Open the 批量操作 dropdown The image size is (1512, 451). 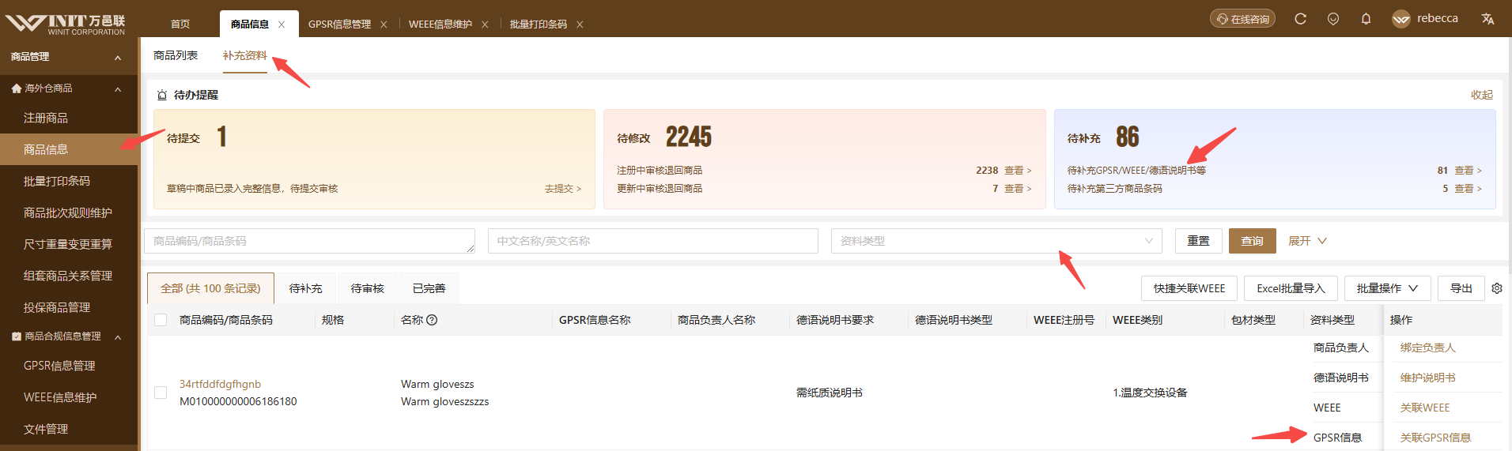pyautogui.click(x=1387, y=288)
